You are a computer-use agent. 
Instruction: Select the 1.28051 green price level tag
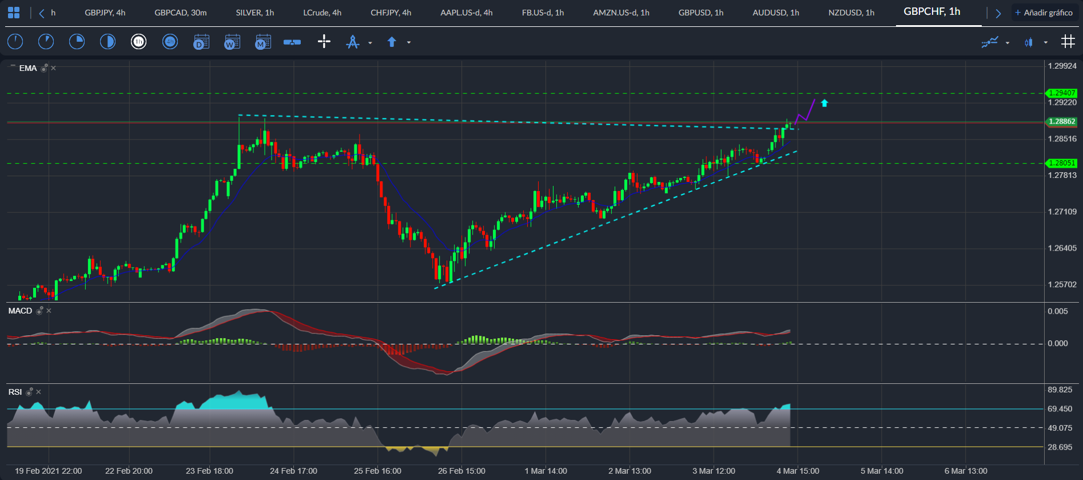(1061, 163)
